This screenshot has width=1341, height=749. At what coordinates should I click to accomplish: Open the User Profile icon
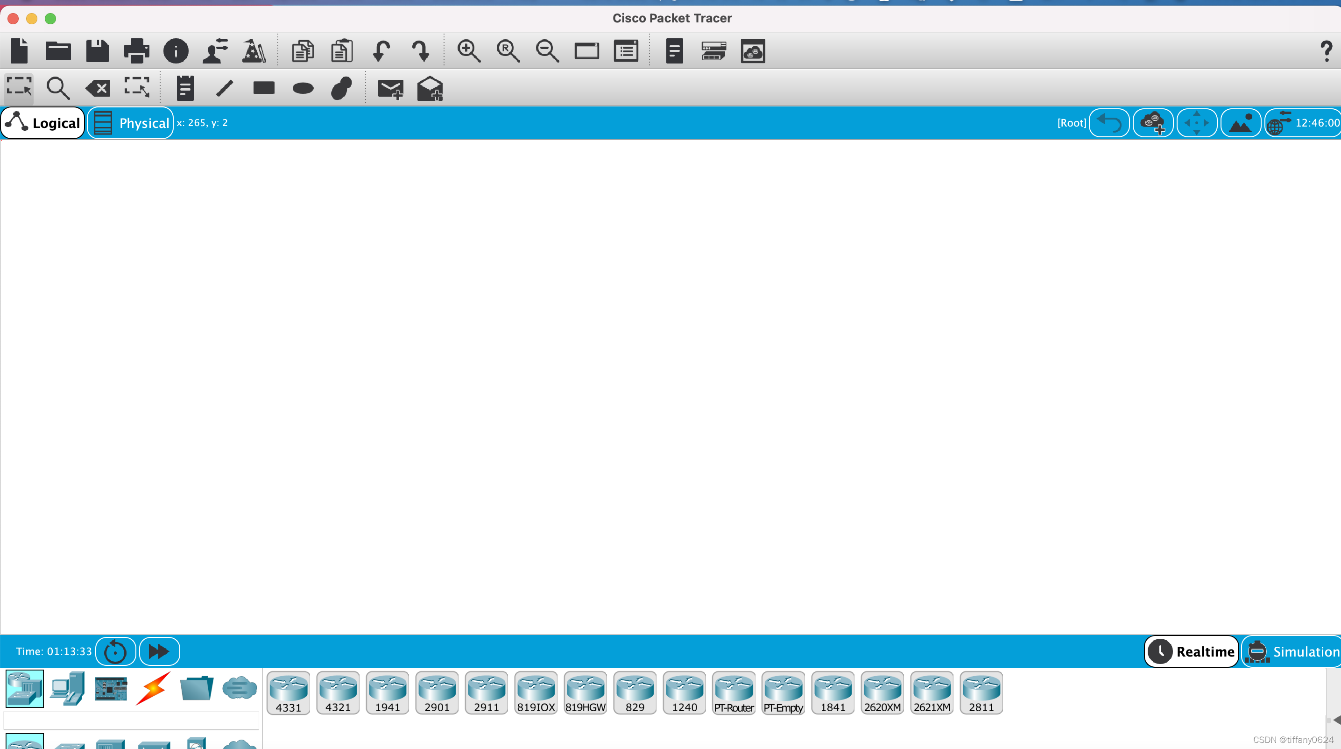click(215, 51)
